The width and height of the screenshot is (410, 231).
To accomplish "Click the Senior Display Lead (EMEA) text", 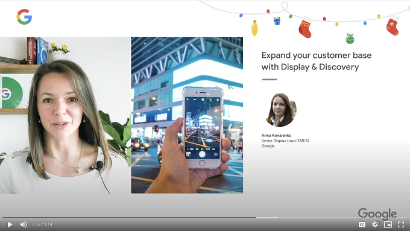I will point(285,141).
